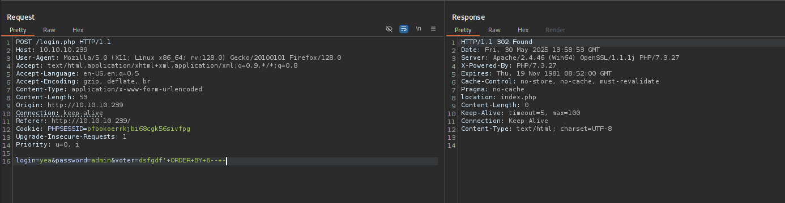Click the request Content-Type urlencoded header
Image resolution: width=785 pixels, height=203 pixels.
(x=109, y=90)
